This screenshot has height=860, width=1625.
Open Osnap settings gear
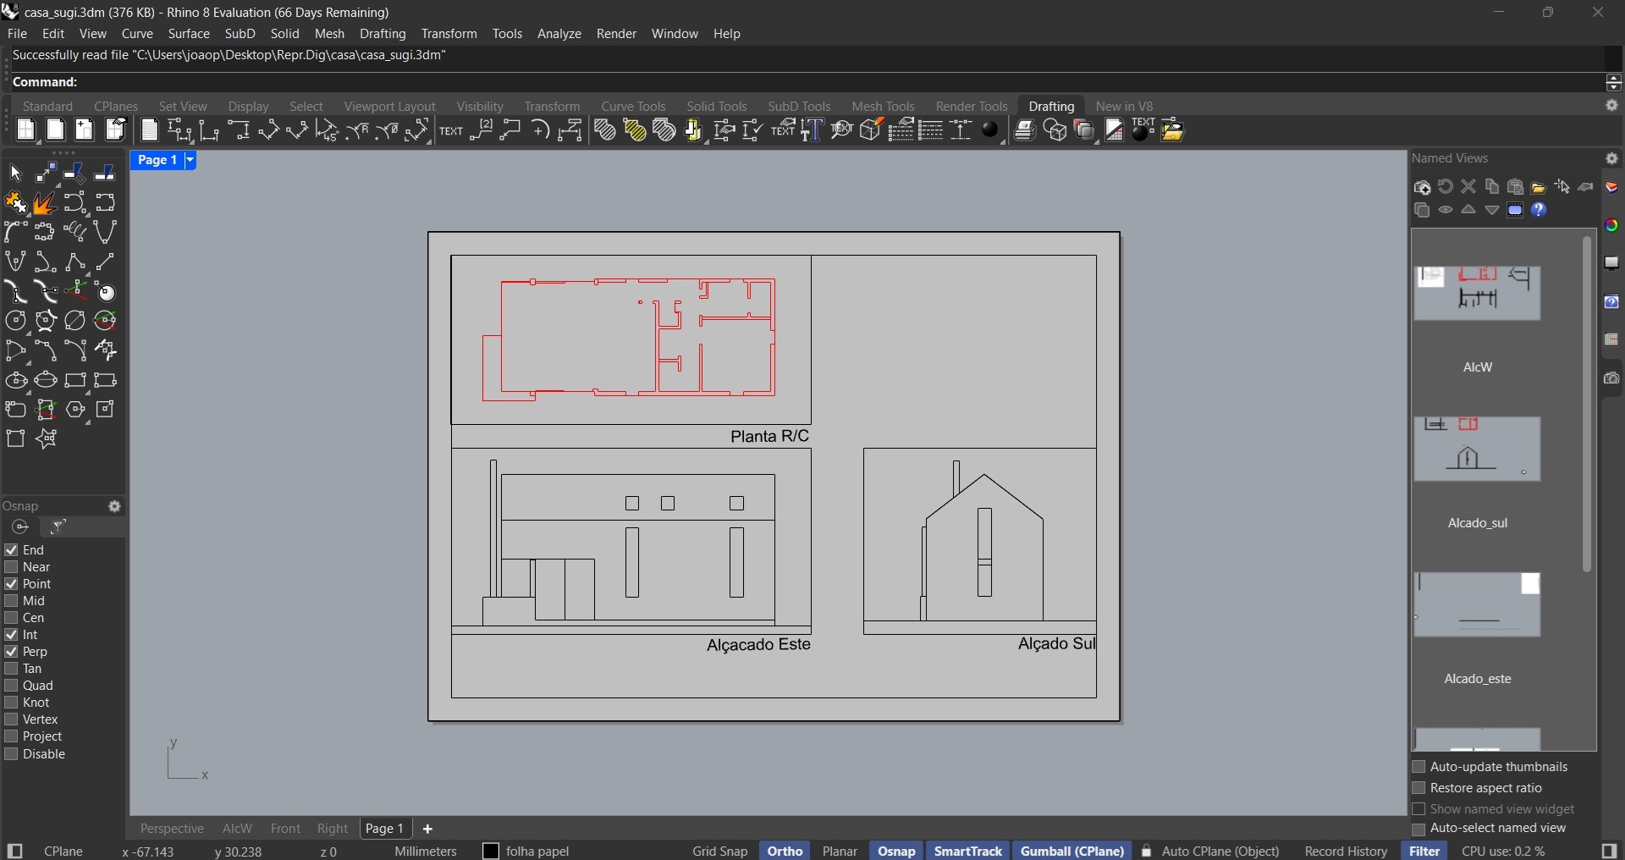click(x=116, y=506)
